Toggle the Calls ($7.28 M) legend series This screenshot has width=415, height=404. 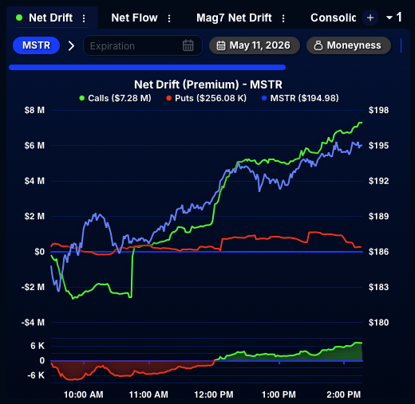coord(115,98)
